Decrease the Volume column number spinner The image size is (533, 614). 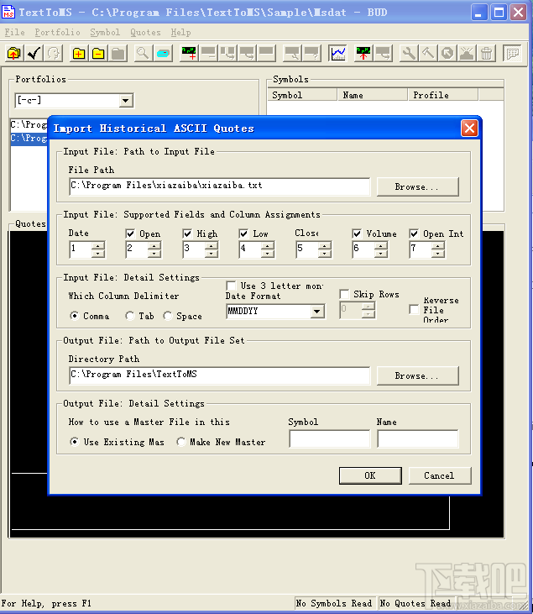(x=381, y=254)
